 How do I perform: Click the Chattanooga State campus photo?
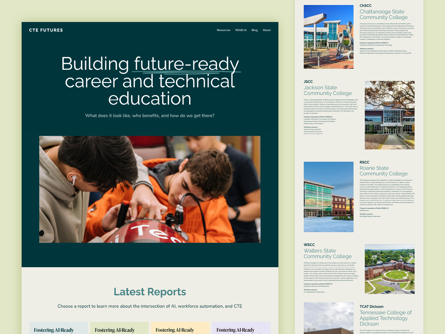tap(328, 37)
